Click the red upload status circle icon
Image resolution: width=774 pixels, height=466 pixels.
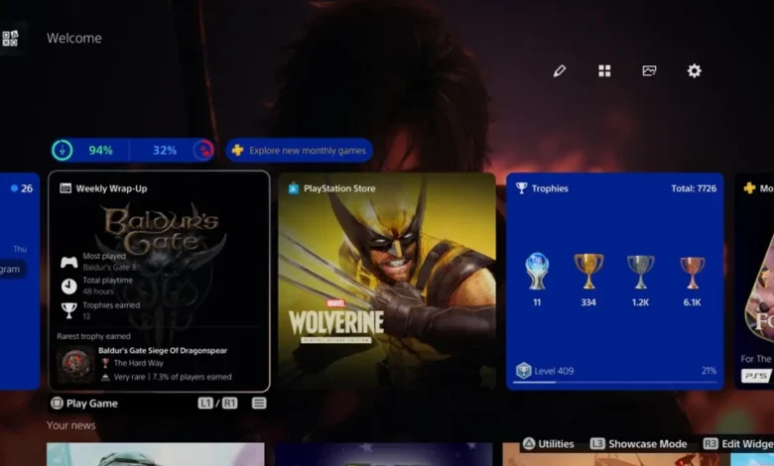[x=203, y=151]
